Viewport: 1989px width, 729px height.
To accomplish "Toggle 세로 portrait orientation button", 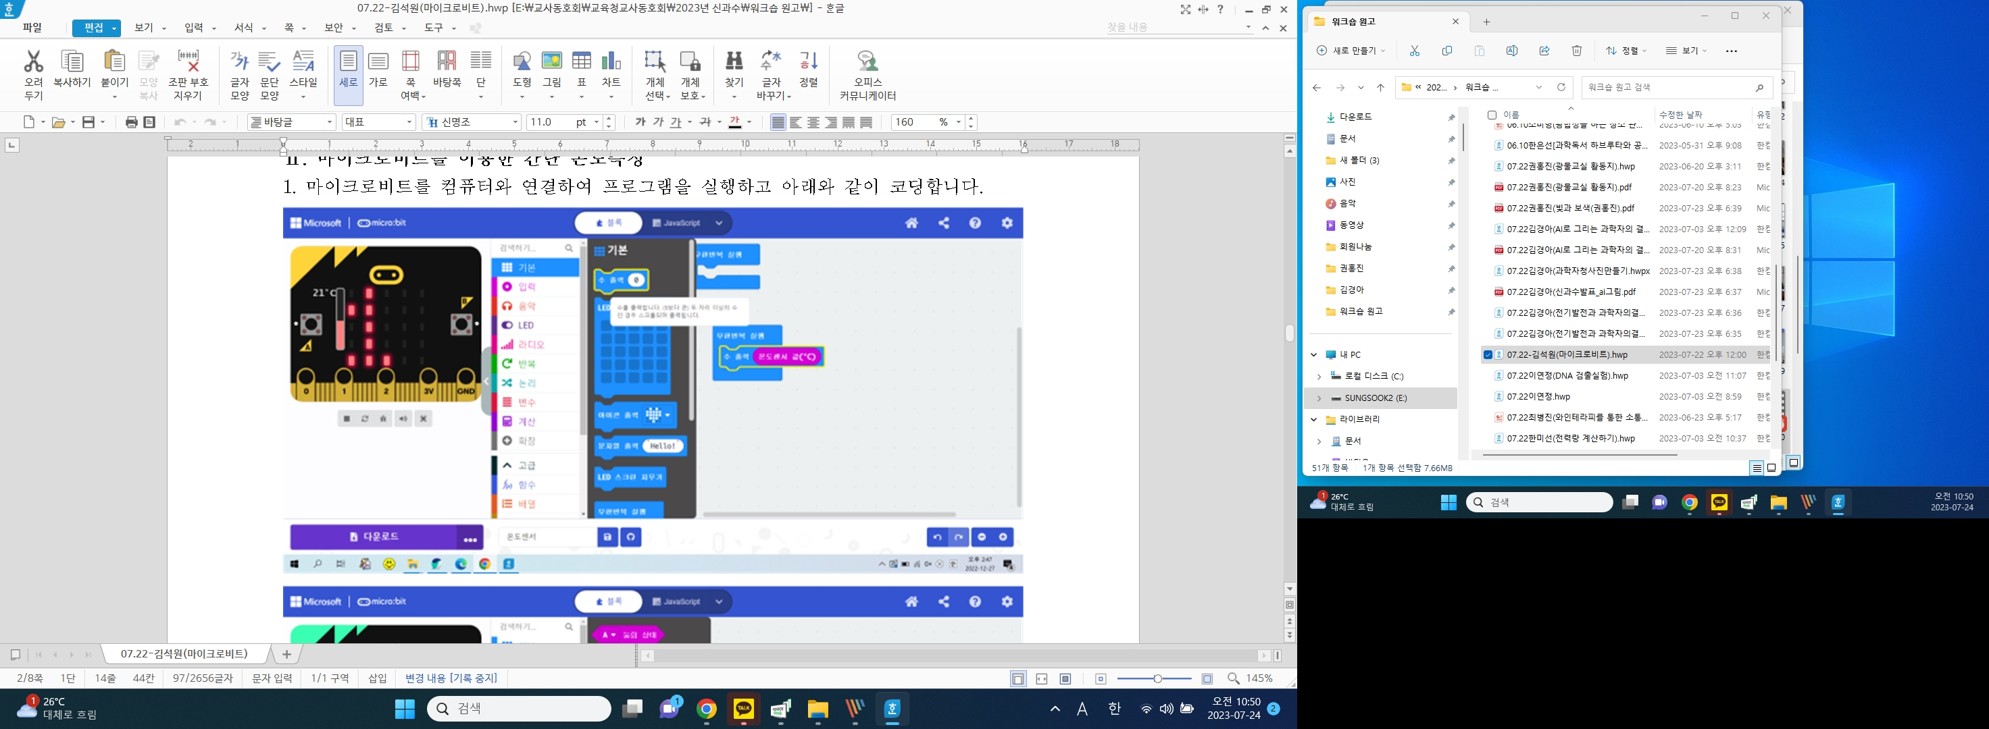I will (x=348, y=75).
